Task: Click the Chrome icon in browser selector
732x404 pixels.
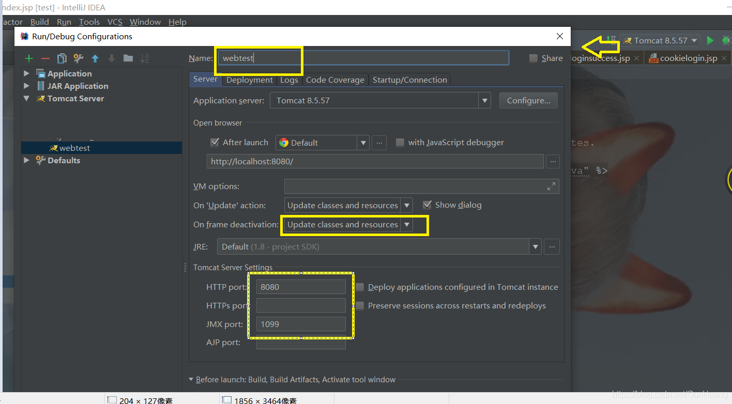Action: (x=284, y=143)
